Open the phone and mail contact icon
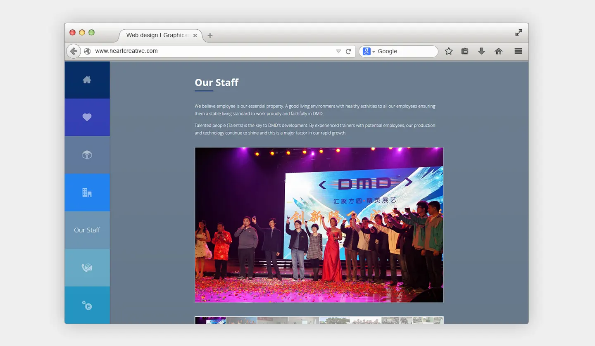Viewport: 595px width, 346px height. point(87,268)
